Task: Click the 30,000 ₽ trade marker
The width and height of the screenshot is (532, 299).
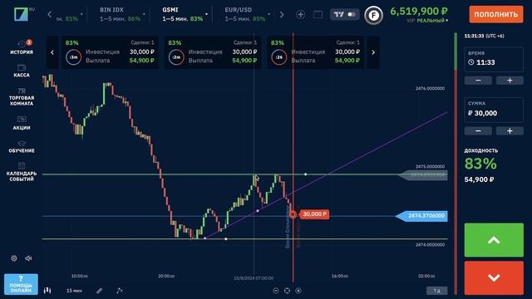Action: pyautogui.click(x=314, y=214)
